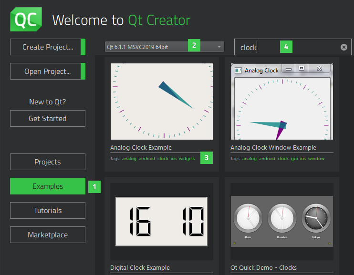Viewport: 354px width, 275px height.
Task: Select the Examples tab
Action: pyautogui.click(x=48, y=186)
